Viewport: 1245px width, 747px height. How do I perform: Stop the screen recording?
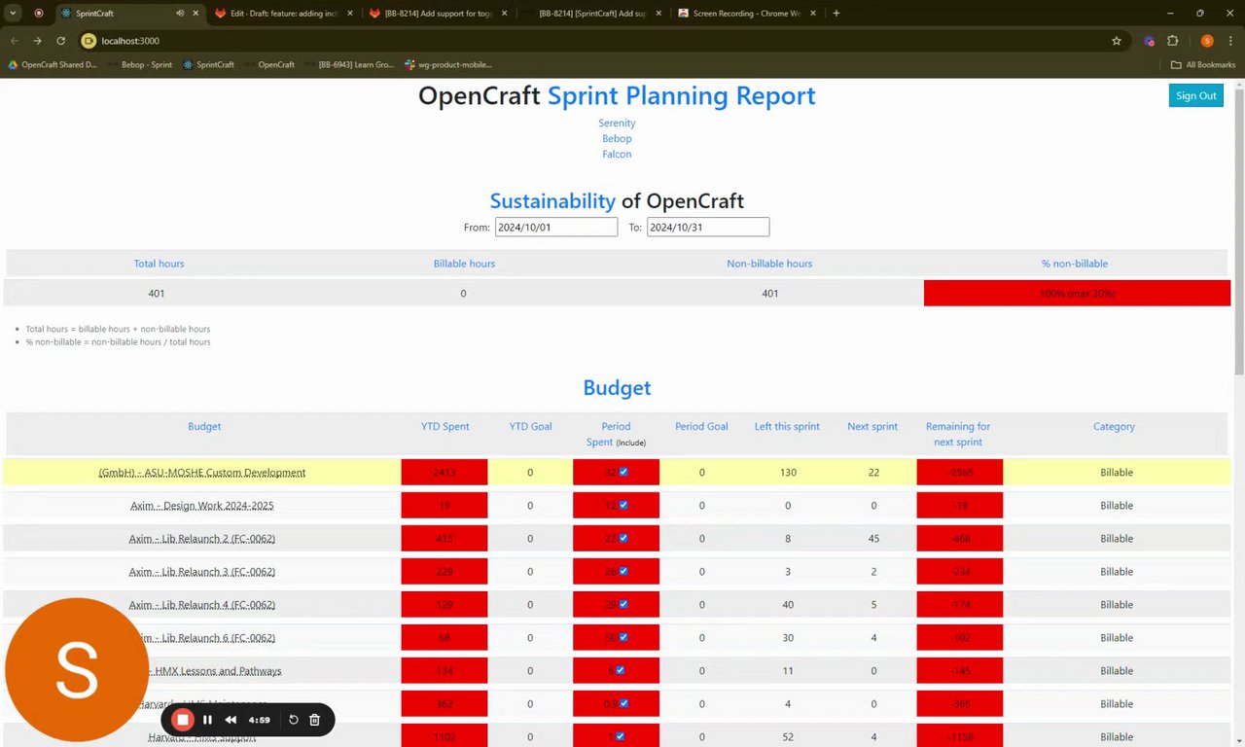[x=183, y=720]
